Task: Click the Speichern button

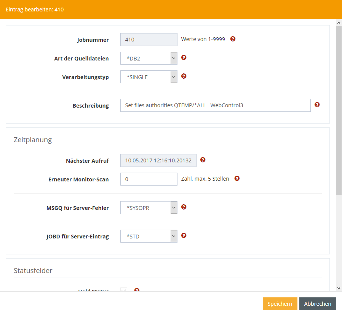Action: click(280, 304)
